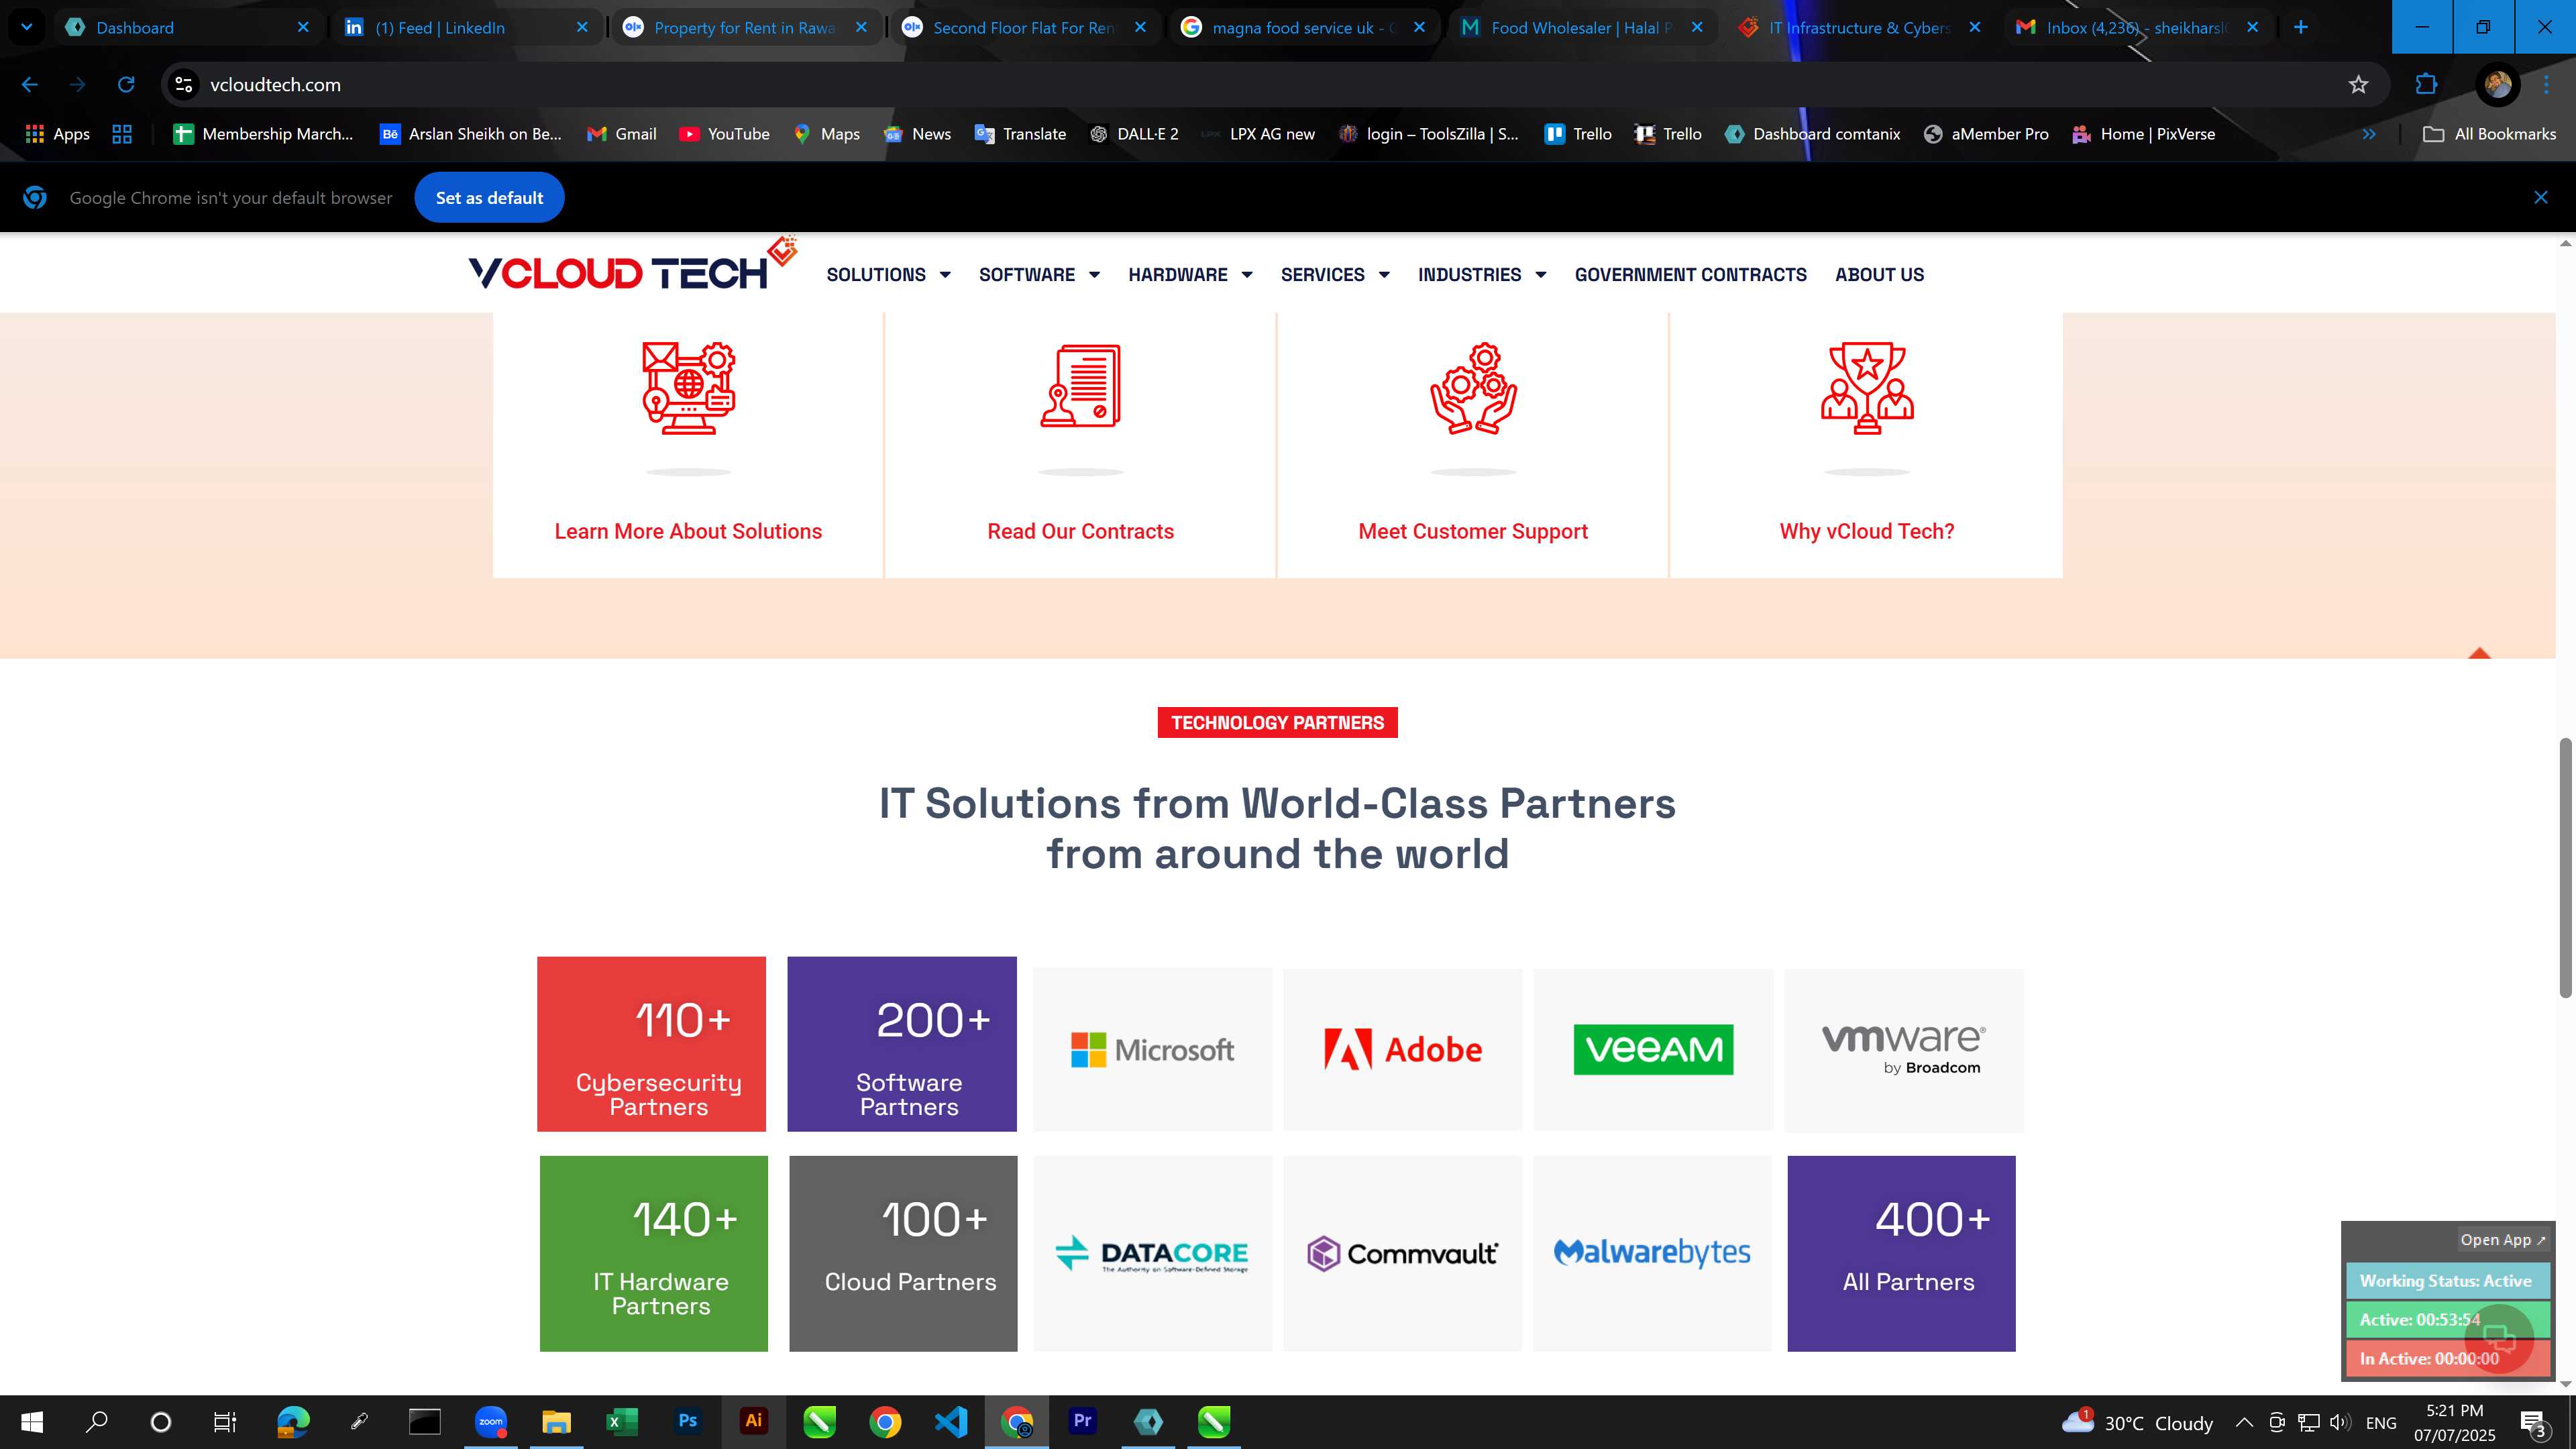
Task: Switch to the LinkedIn Feed tab
Action: 466,27
